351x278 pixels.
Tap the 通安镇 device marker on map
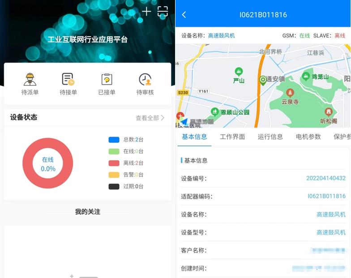click(263, 80)
